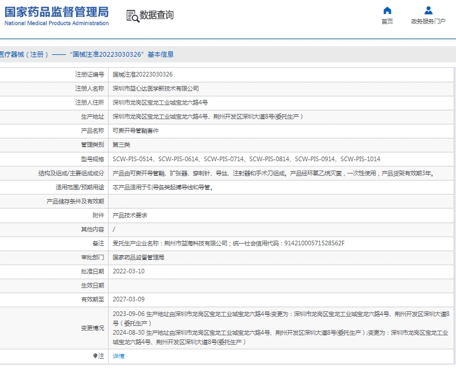Click the 适用范围/预期用途 label
456x368 pixels.
(80, 188)
